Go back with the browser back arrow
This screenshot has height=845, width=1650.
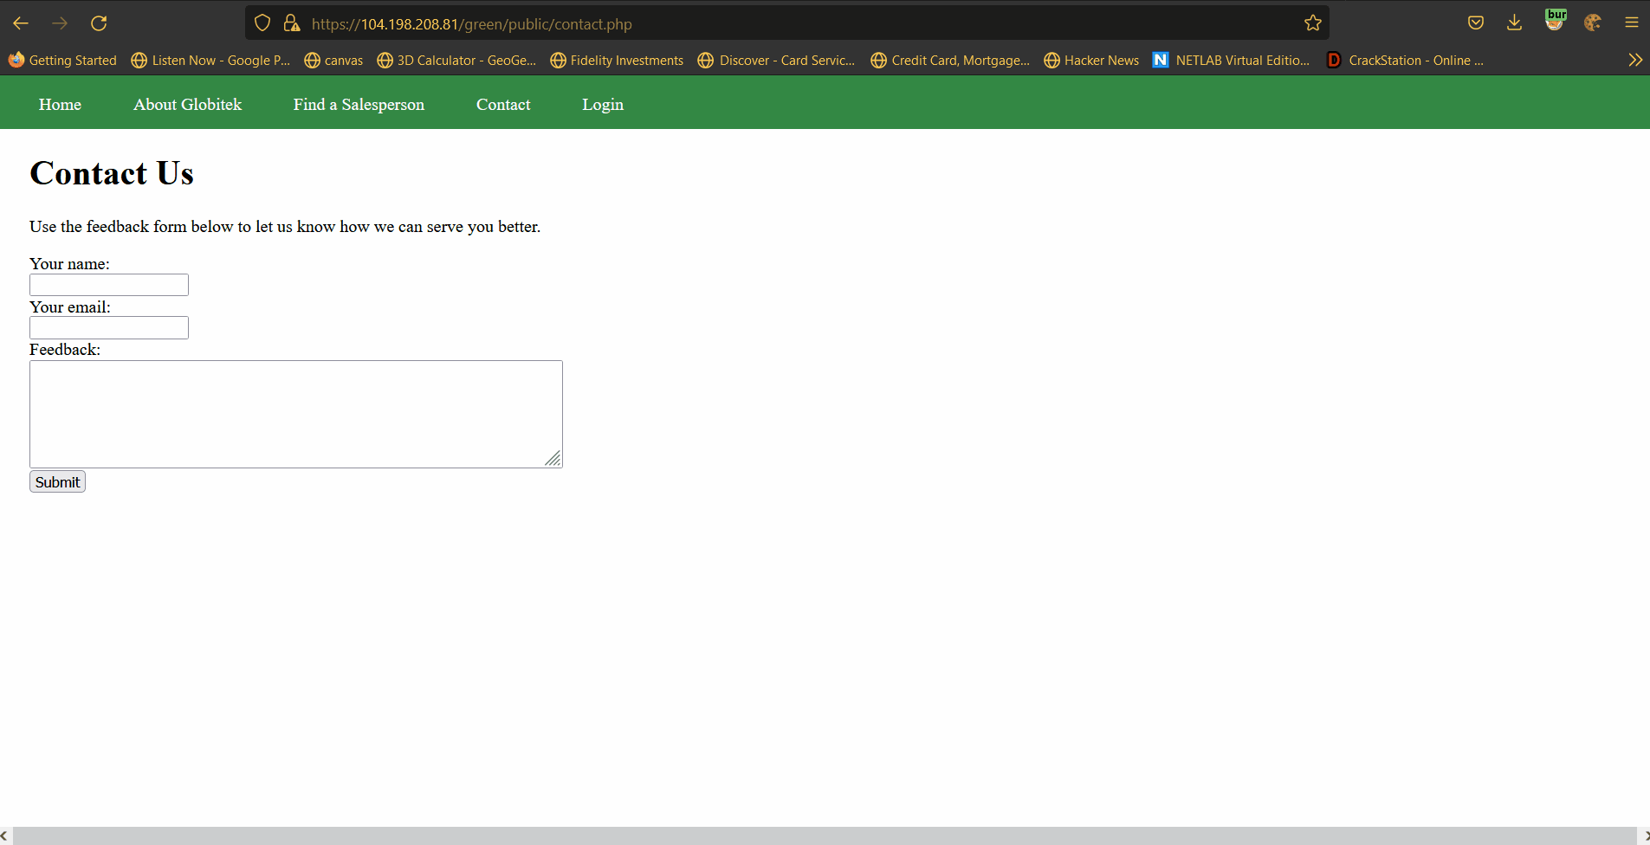click(21, 23)
